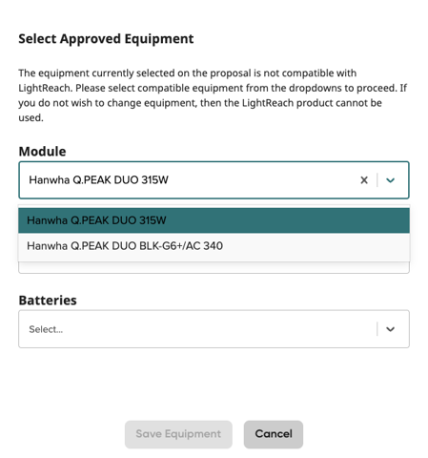Clear the Module selection with X icon

(x=364, y=180)
